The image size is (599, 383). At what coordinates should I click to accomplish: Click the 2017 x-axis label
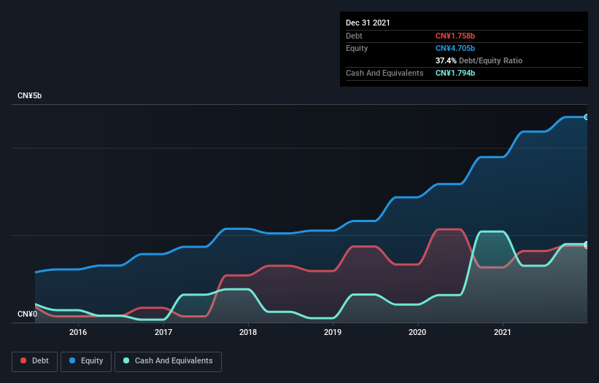point(163,332)
